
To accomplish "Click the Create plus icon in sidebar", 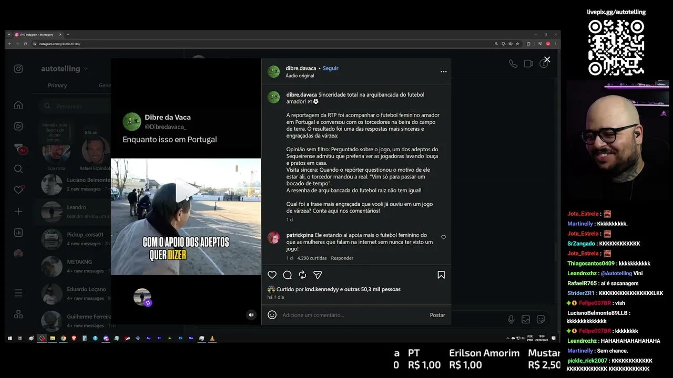I will point(18,212).
